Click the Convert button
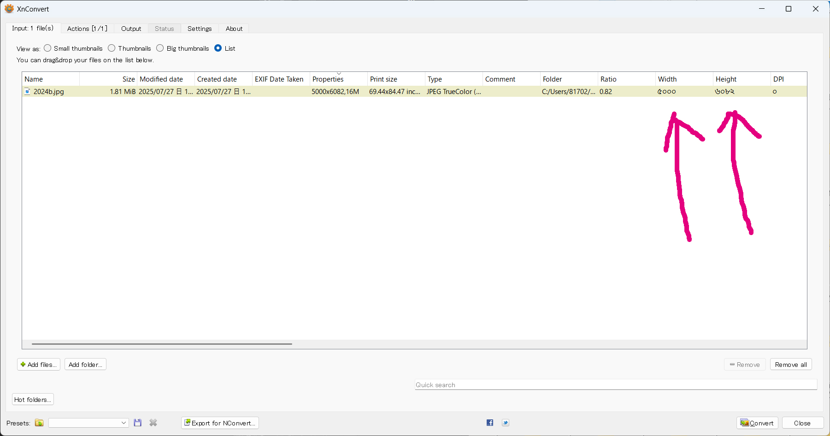Screen dimensions: 830x436 pyautogui.click(x=757, y=423)
